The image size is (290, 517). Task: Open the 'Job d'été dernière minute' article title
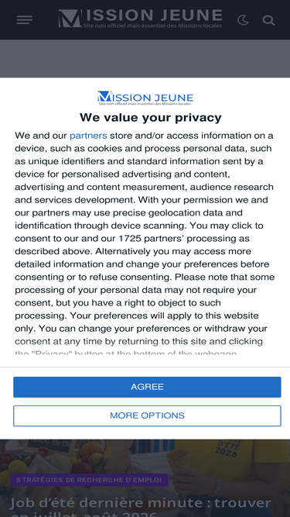[142, 508]
